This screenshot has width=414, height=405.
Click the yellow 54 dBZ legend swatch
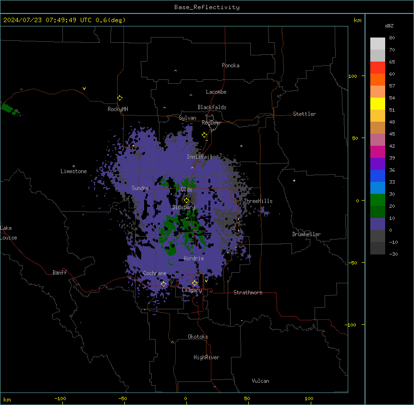[377, 103]
